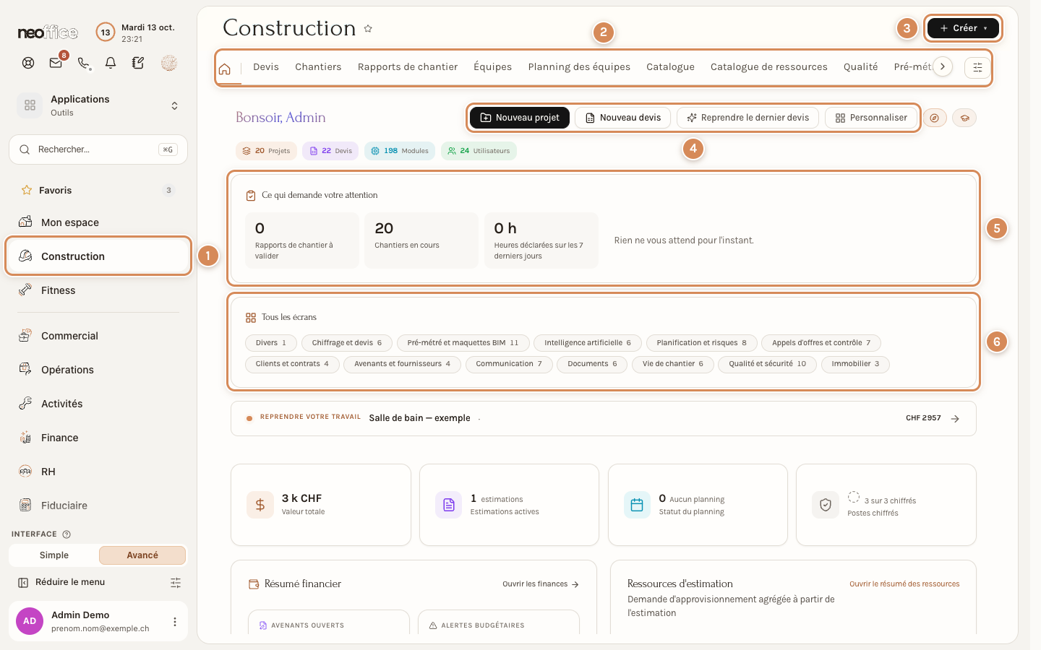
Task: Open the Créer dropdown button
Action: tap(963, 28)
